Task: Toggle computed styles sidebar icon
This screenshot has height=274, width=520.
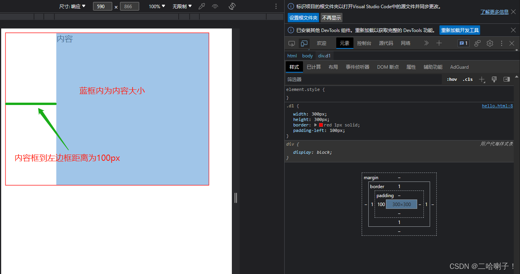Action: [507, 79]
